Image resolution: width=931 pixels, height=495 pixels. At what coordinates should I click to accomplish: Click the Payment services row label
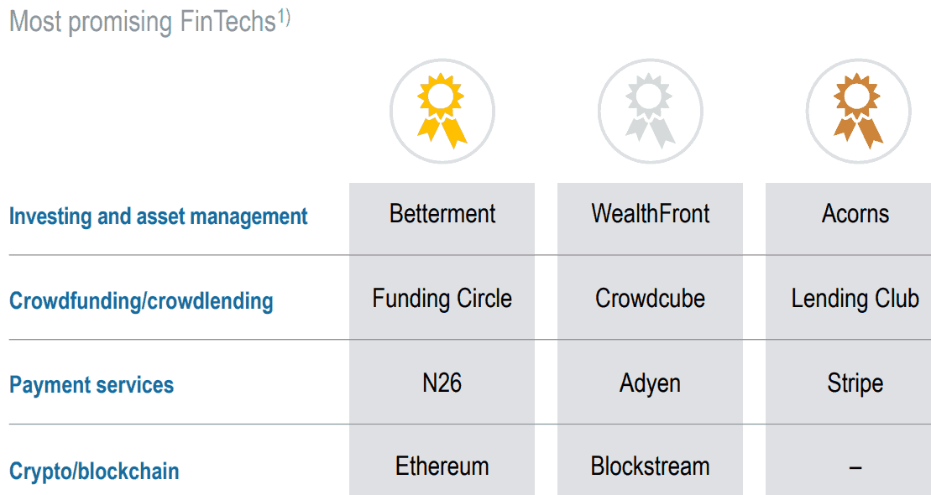(92, 385)
